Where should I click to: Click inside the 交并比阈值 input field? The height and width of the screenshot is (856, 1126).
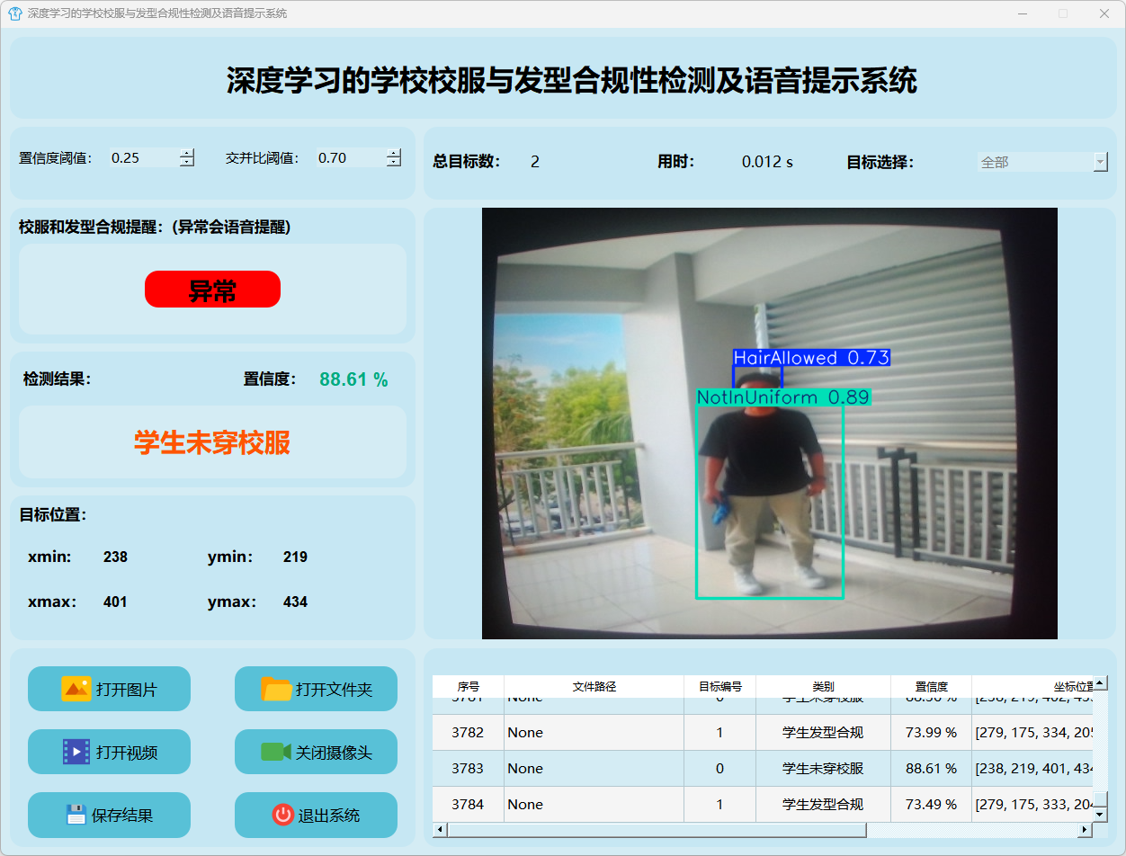coord(349,158)
